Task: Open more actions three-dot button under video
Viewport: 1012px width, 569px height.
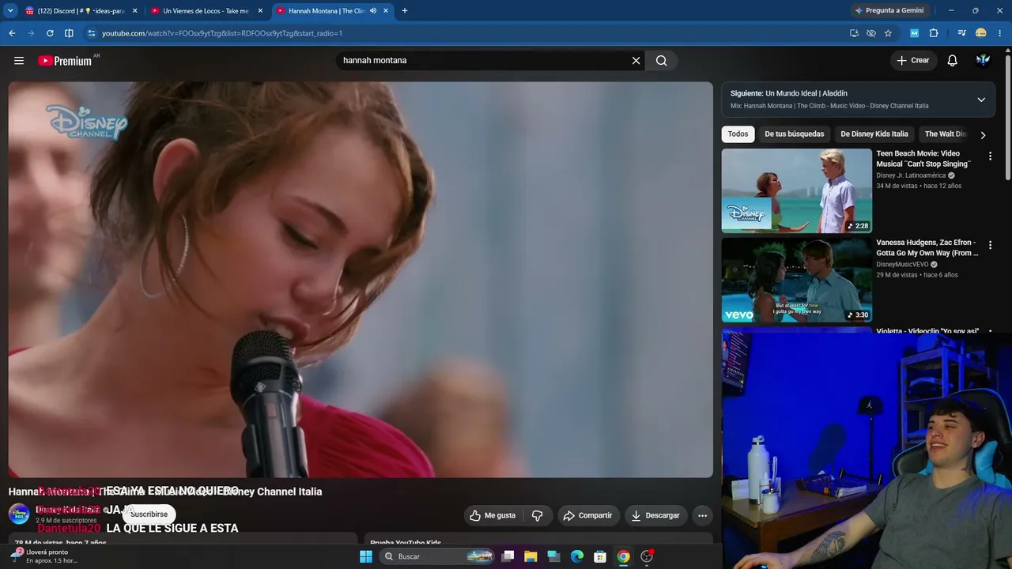Action: 702,515
